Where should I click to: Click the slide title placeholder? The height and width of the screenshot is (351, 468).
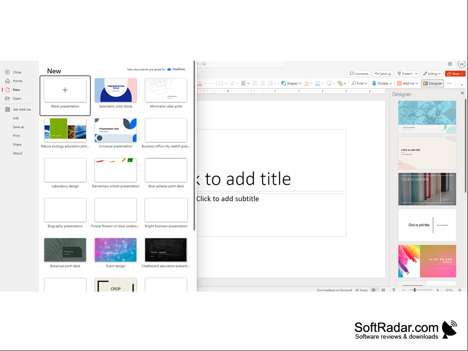[271, 160]
